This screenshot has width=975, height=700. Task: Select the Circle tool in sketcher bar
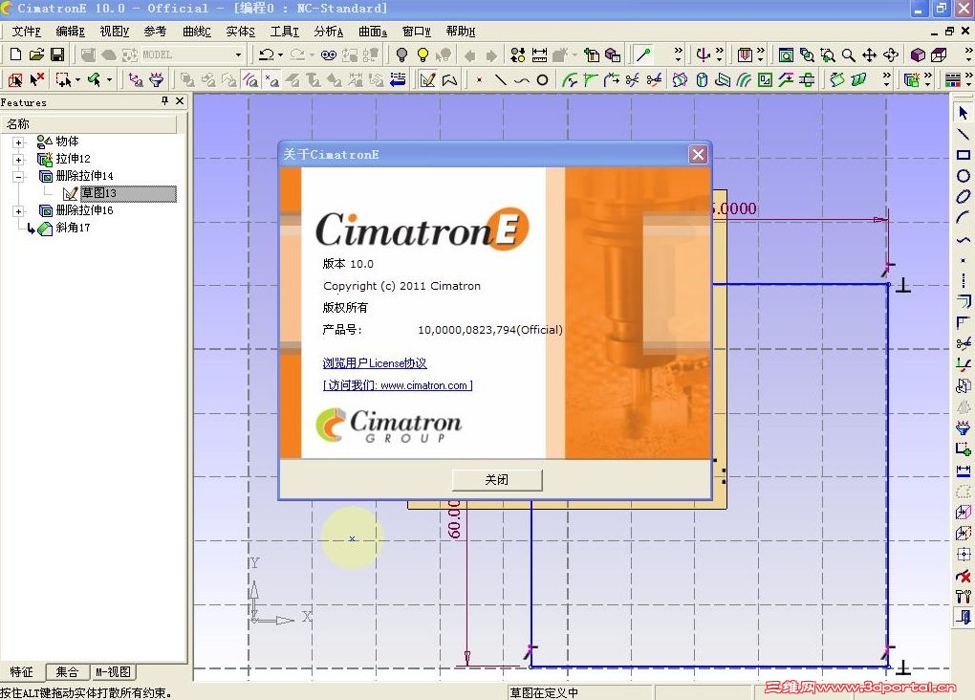click(x=964, y=176)
